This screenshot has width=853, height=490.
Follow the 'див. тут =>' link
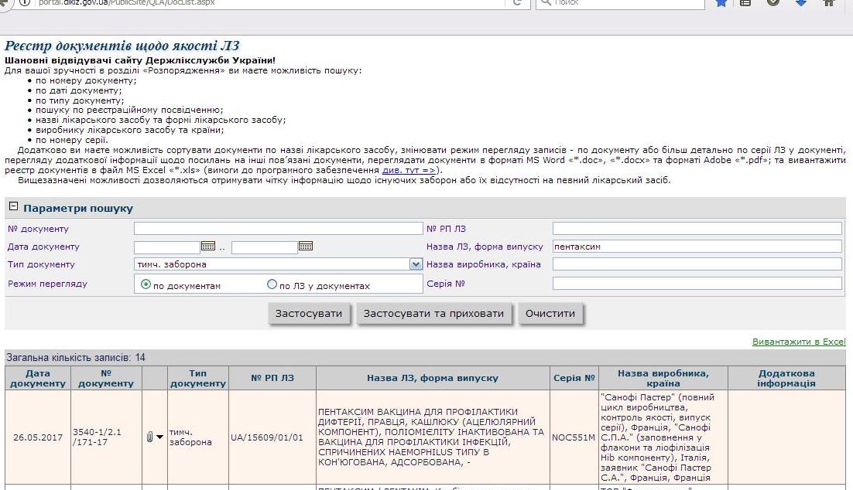click(409, 170)
